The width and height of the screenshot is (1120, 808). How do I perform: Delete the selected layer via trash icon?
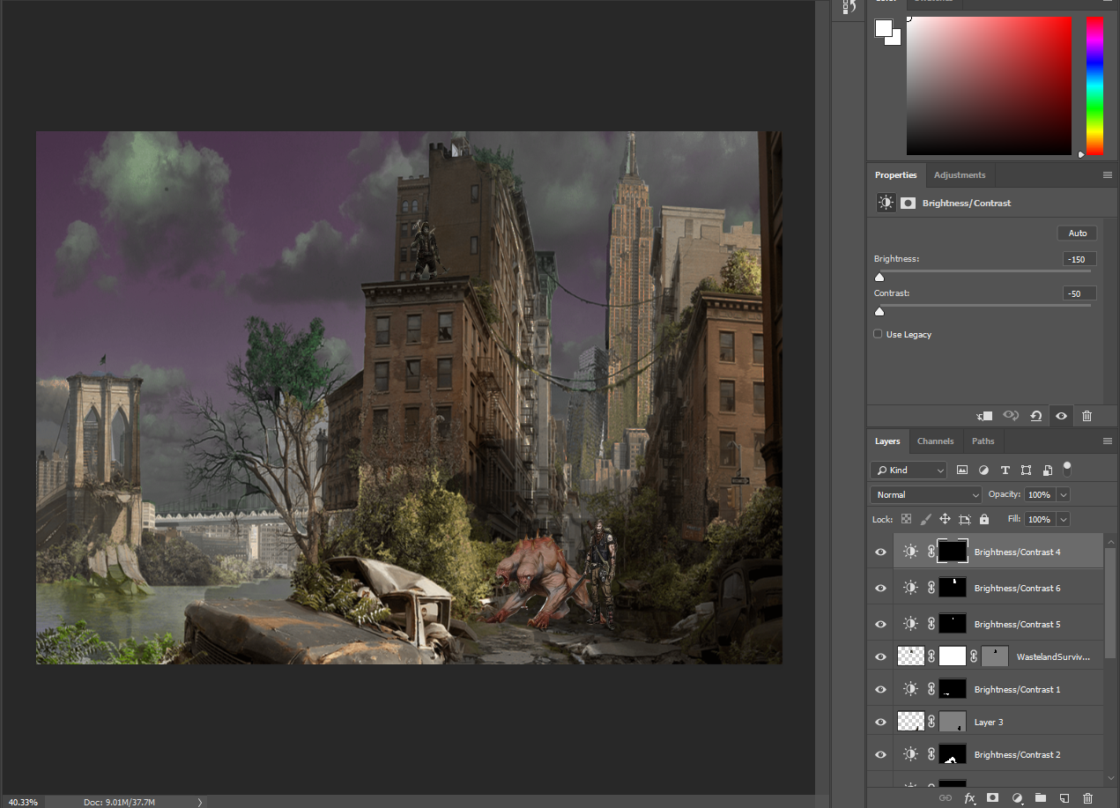coord(1087,797)
